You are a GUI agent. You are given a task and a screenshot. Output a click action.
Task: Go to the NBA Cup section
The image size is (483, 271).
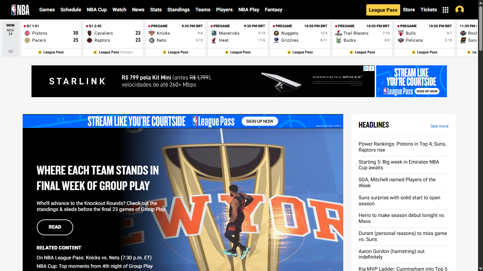tap(97, 10)
